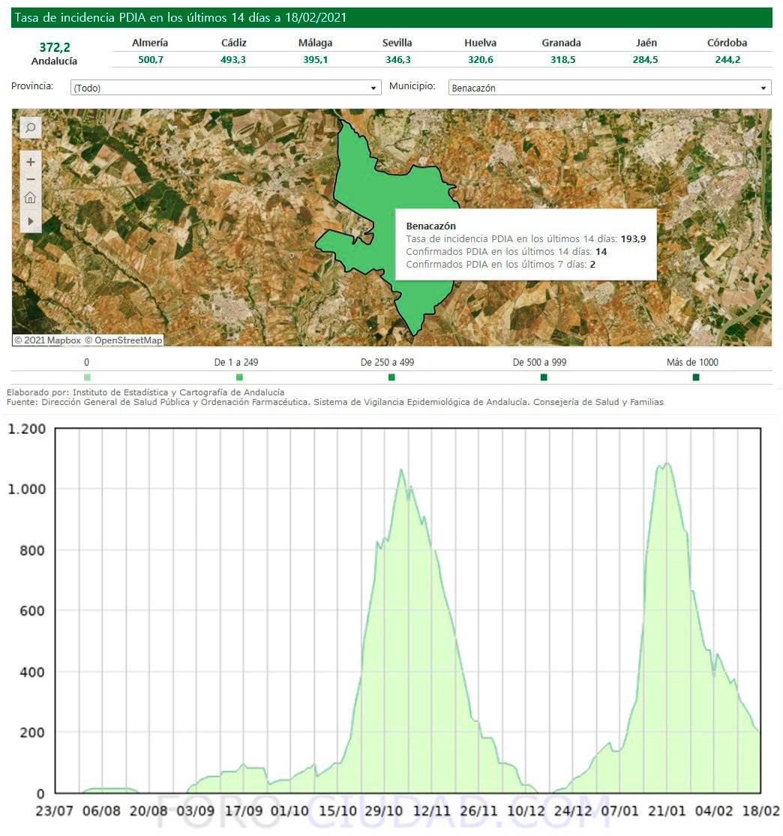Open the Municipio dropdown showing Benacazón
Image resolution: width=783 pixels, height=836 pixels.
pos(609,88)
